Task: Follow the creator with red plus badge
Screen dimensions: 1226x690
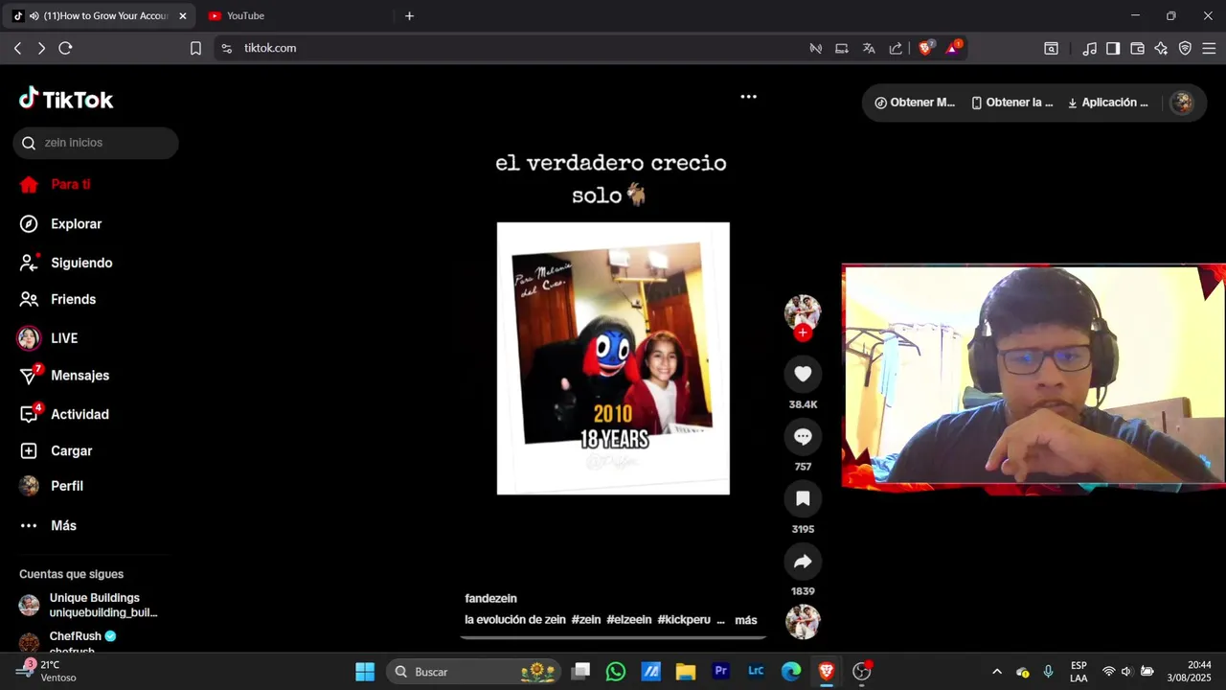Action: point(803,333)
